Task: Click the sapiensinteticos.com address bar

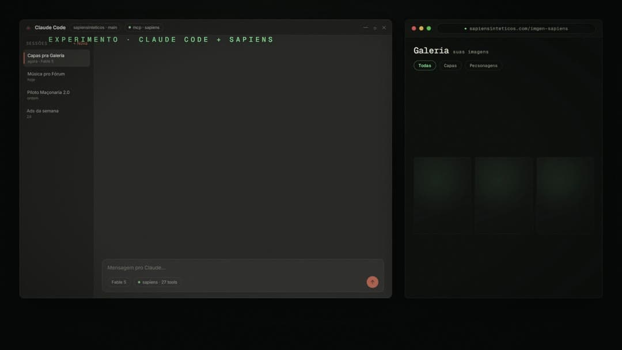Action: click(x=516, y=29)
